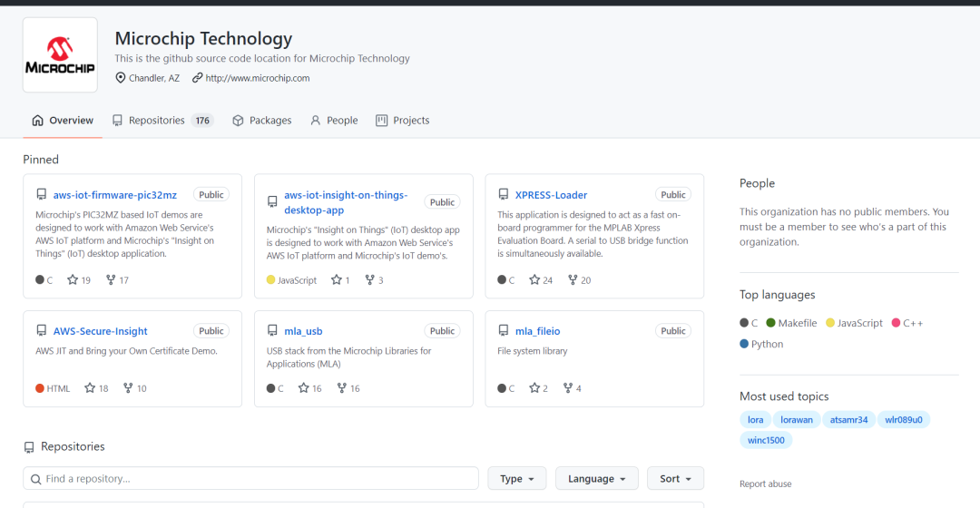Click repo icon beside aws-iot-firmware-pic32mz
The width and height of the screenshot is (980, 508).
tap(41, 194)
